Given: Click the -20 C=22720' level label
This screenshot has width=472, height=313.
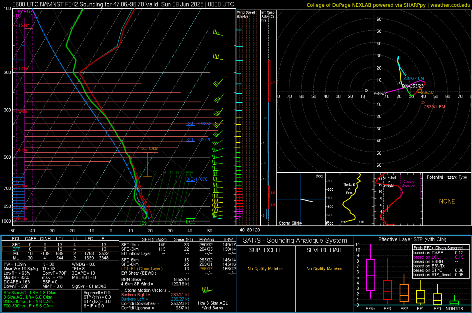Looking at the screenshot, I should (199, 140).
